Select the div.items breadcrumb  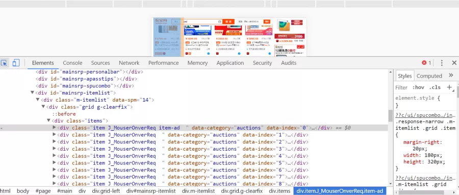279,191
